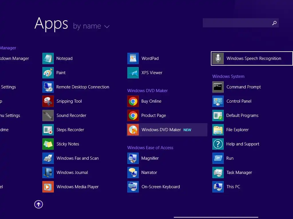Open Default Programs icon
Screen dimensions: 293x219
click(x=218, y=115)
